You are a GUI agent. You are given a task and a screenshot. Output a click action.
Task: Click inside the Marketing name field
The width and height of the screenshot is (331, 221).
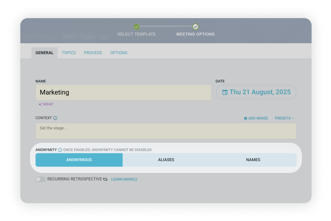click(x=123, y=92)
